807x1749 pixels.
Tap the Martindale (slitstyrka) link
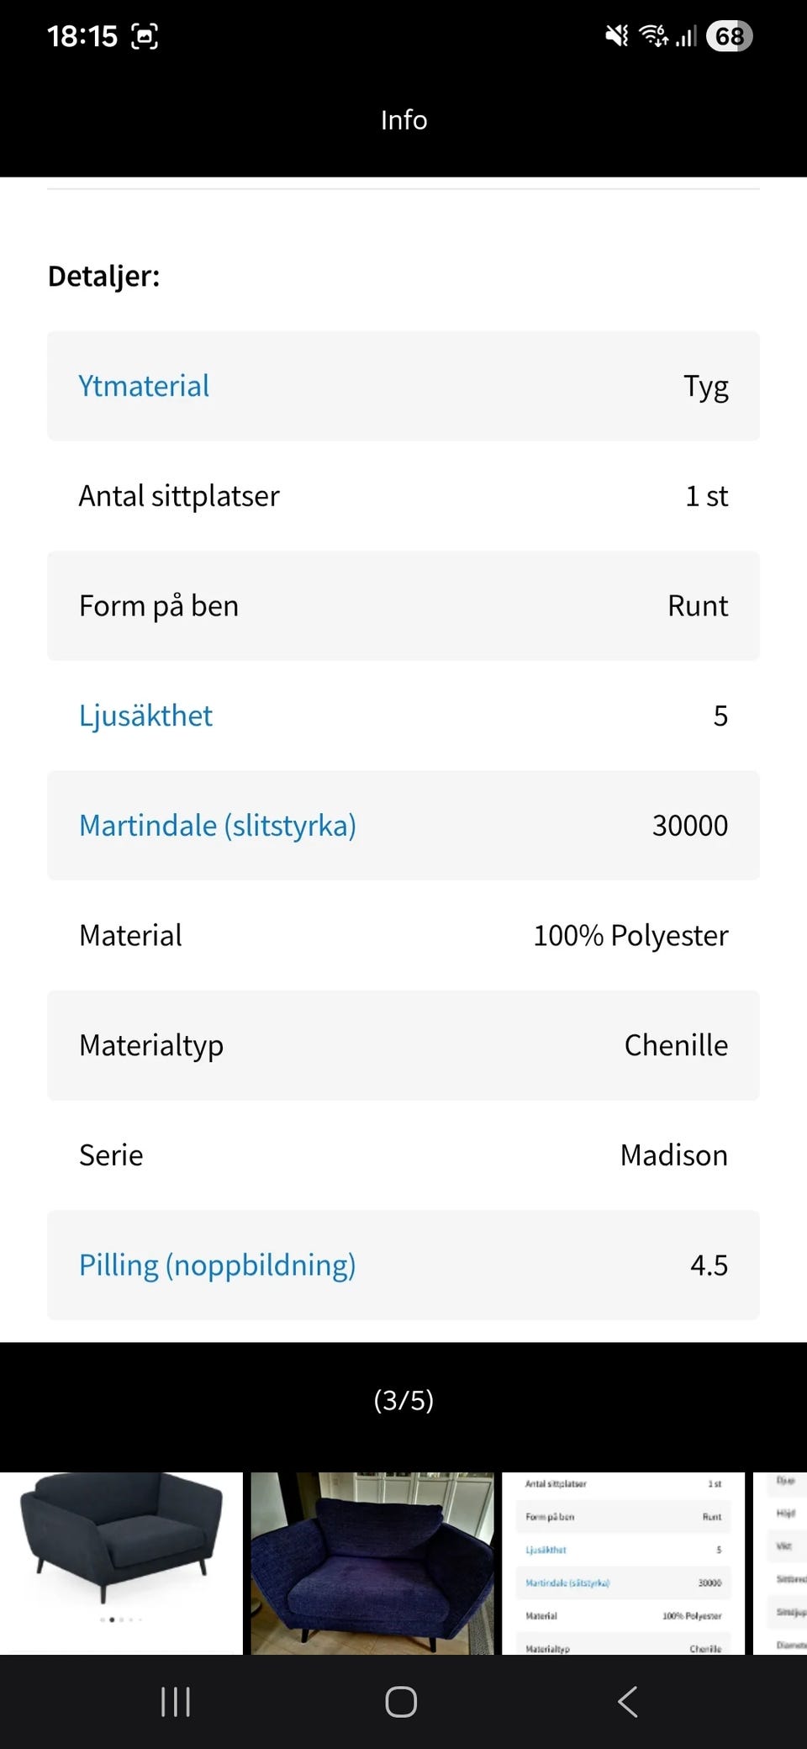pos(218,826)
